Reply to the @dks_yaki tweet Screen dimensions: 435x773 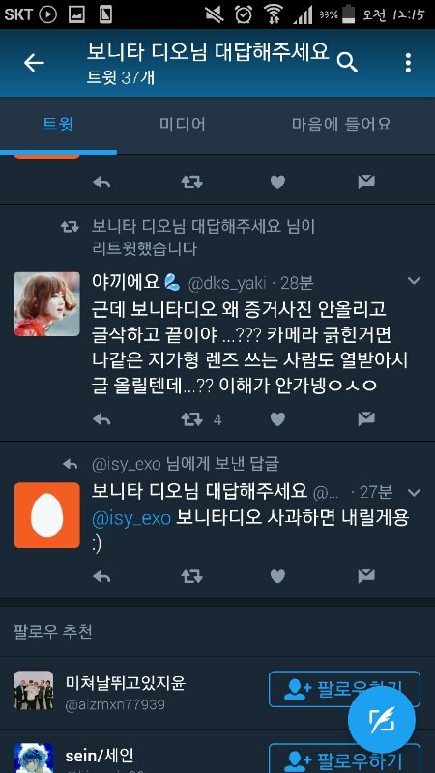(101, 419)
